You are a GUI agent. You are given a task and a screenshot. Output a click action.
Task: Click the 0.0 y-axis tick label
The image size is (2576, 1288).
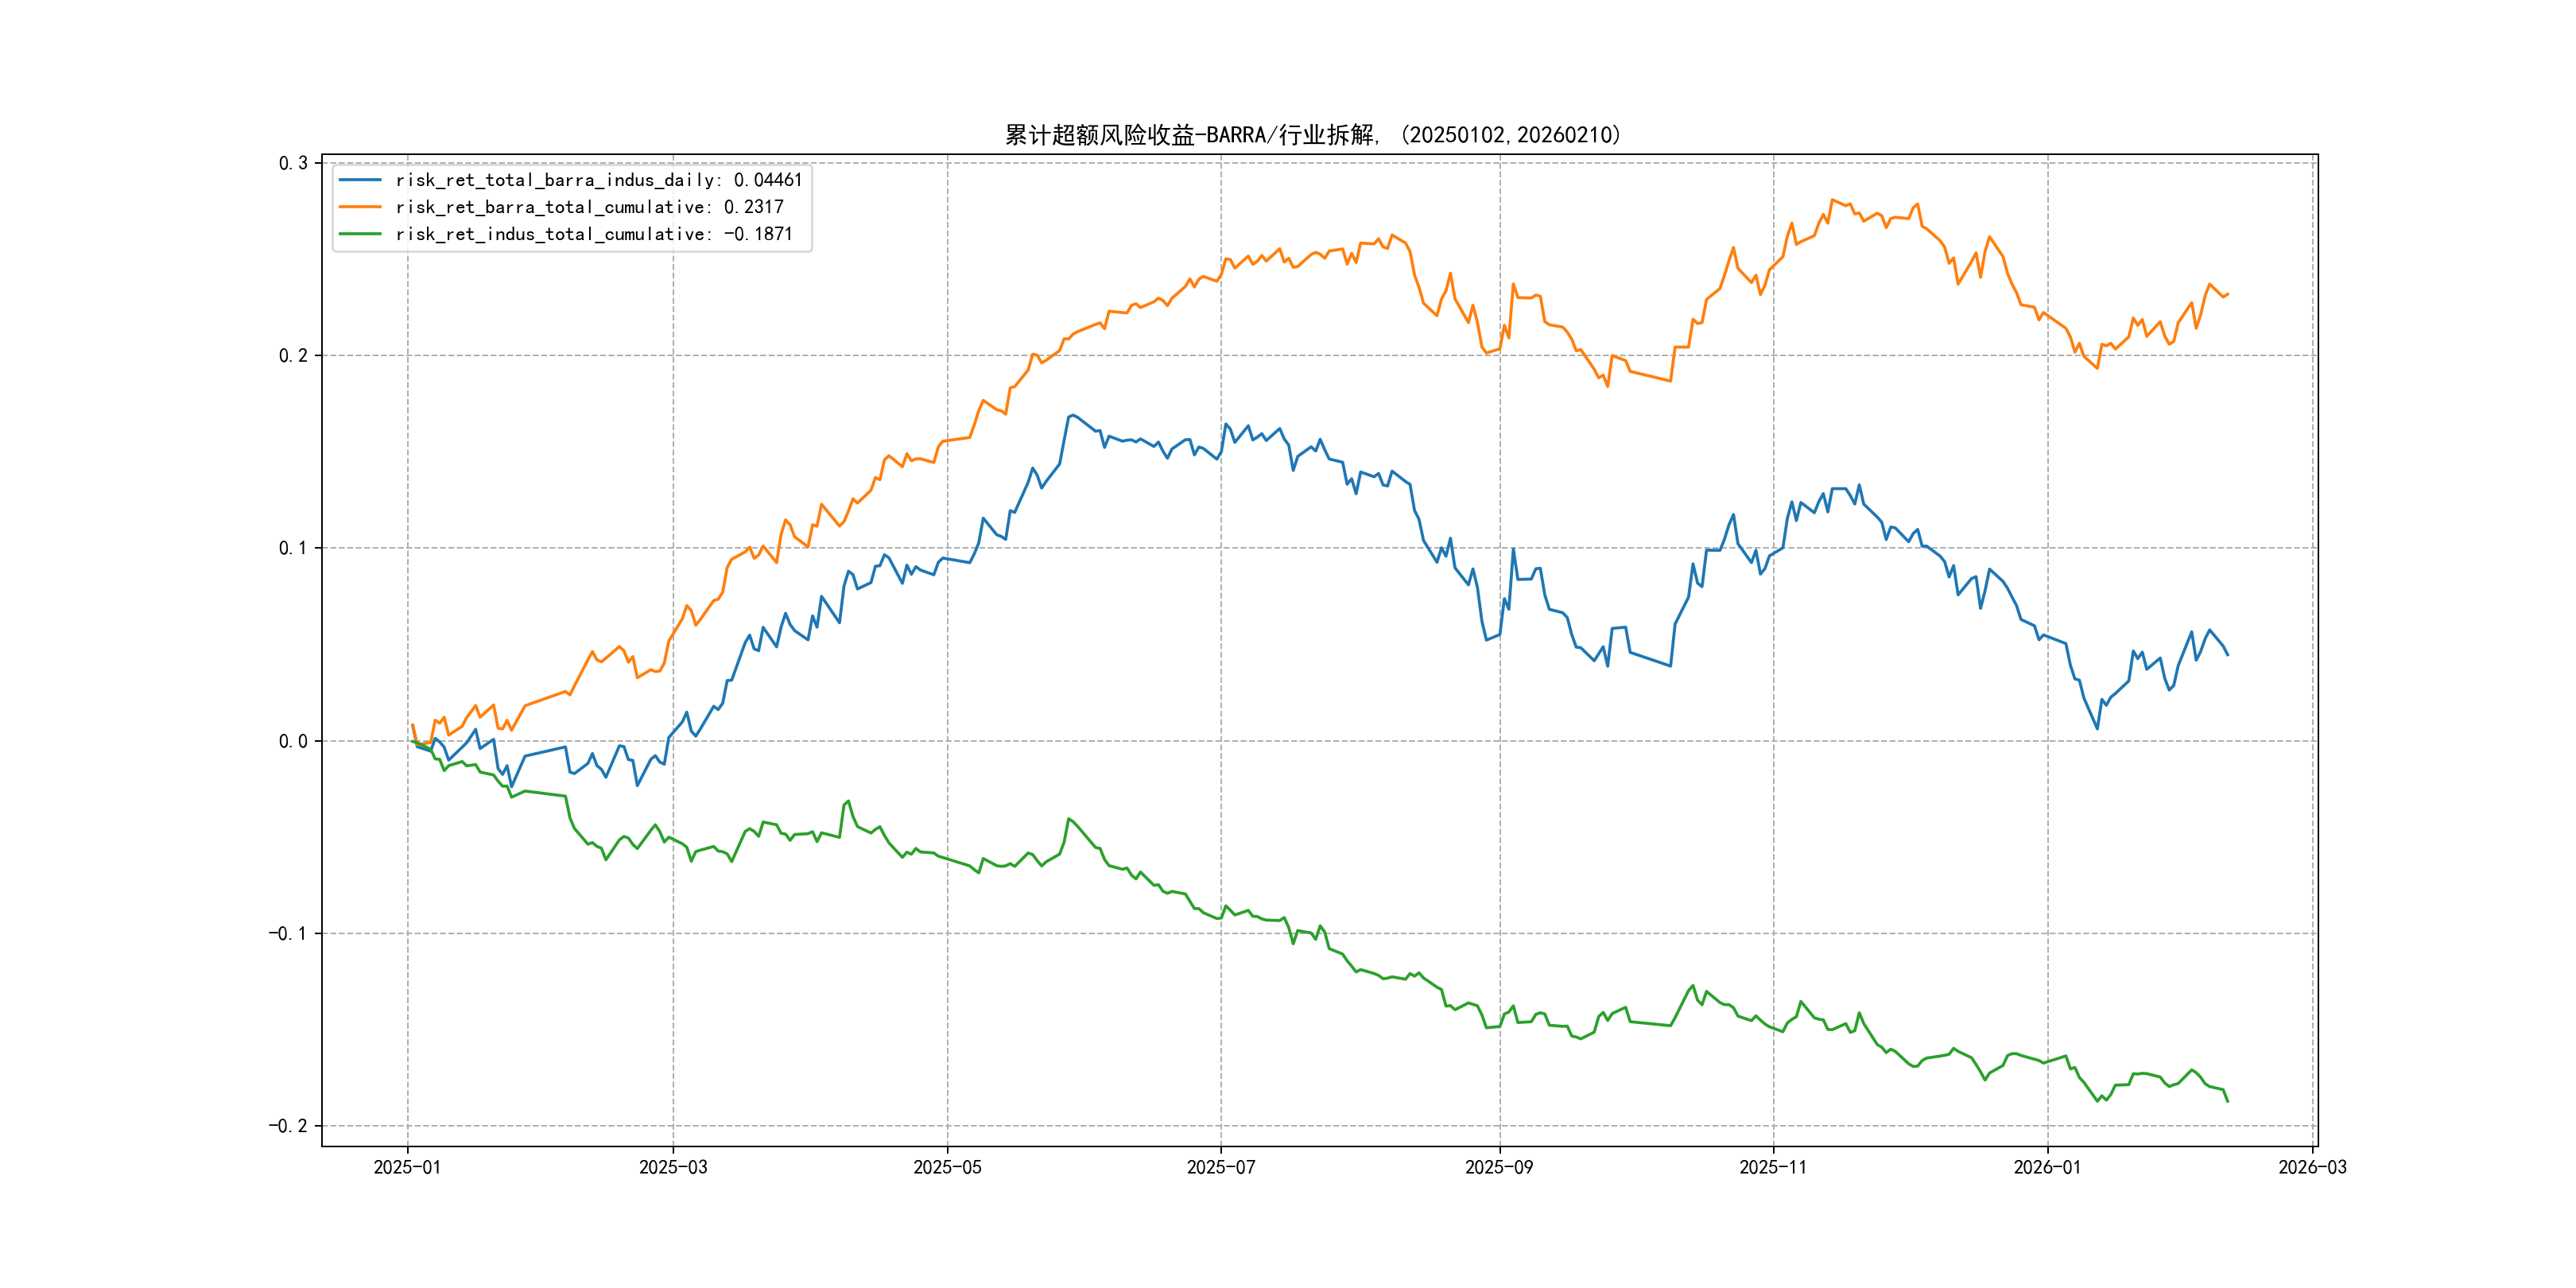[293, 741]
